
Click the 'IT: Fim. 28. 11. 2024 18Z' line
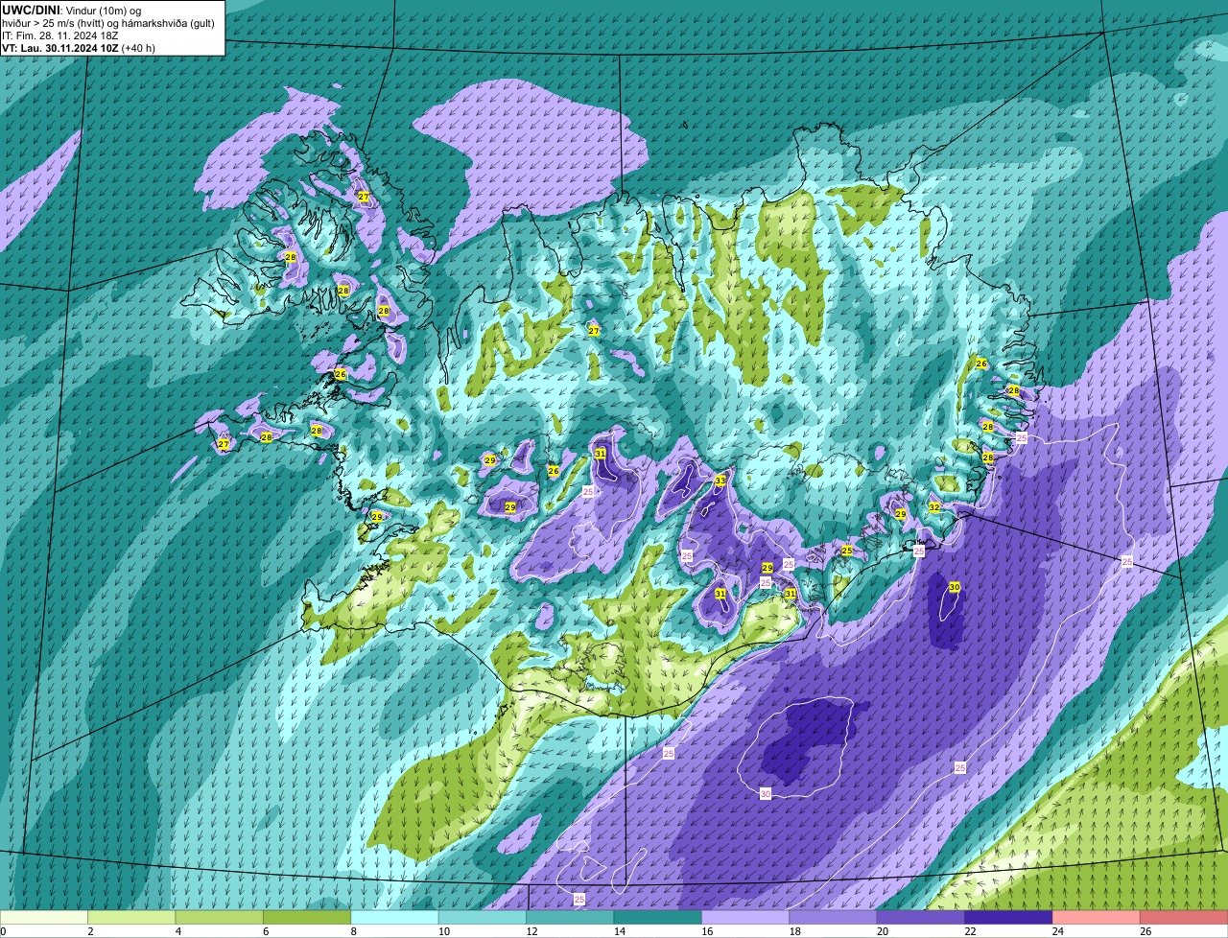59,35
